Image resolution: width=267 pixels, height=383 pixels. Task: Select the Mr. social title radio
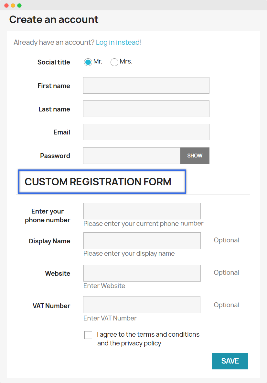88,62
